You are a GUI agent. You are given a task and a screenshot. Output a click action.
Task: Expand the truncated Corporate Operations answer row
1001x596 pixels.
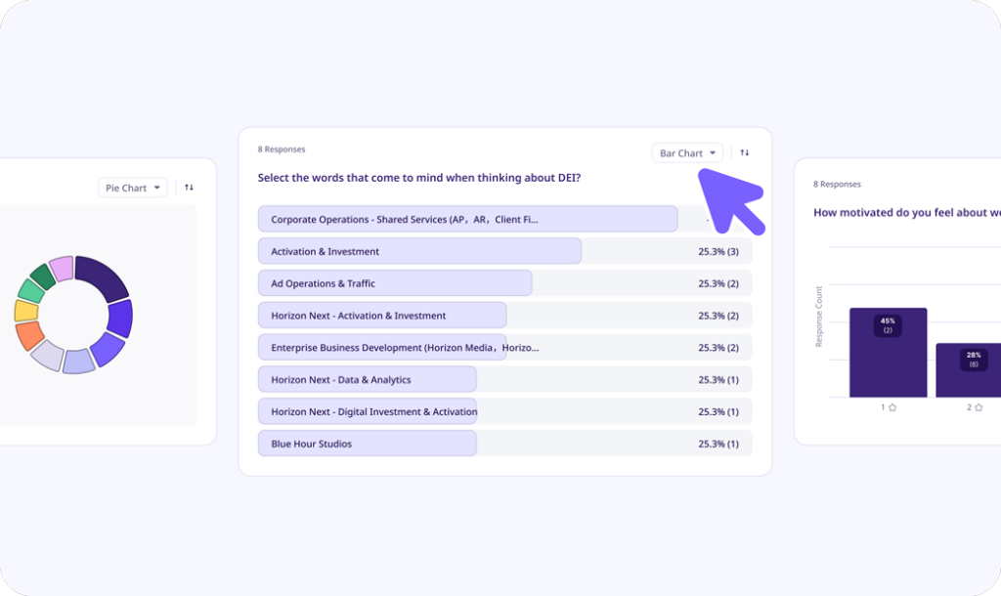tap(467, 219)
